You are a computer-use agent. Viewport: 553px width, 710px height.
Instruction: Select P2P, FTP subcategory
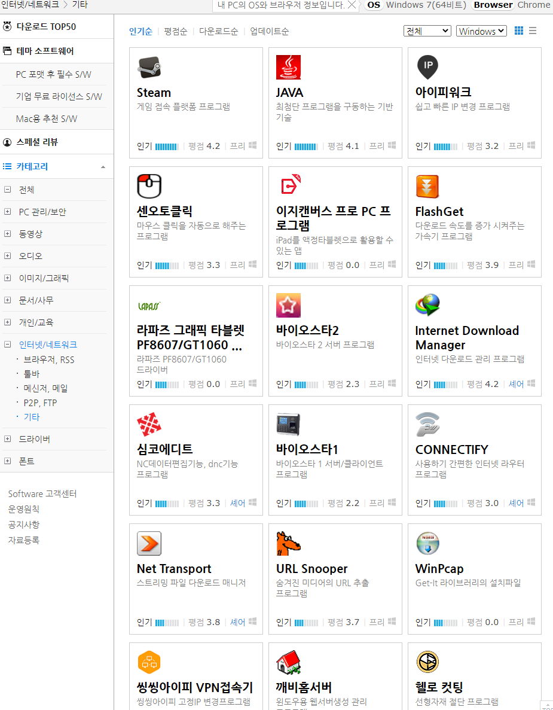40,403
